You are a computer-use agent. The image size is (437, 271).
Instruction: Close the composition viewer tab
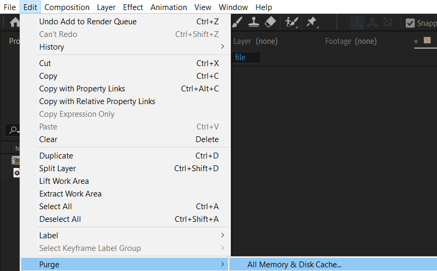(416, 41)
